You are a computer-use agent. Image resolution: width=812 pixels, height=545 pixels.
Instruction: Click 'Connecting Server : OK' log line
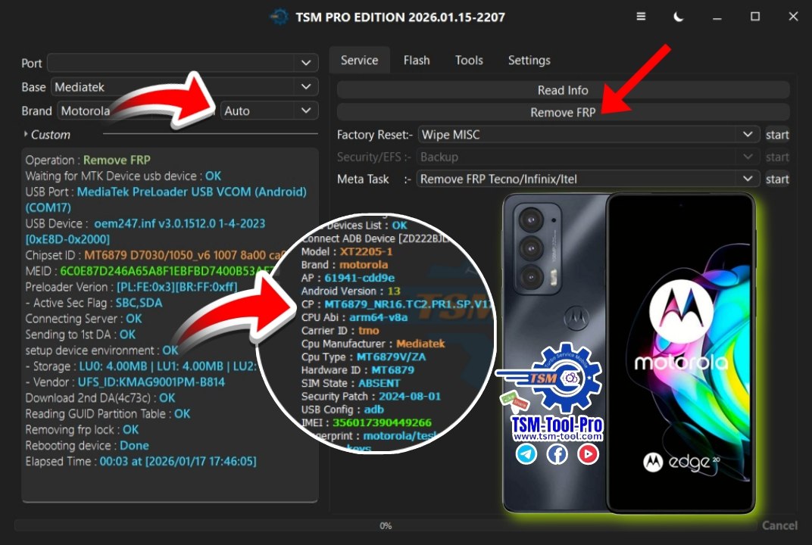coord(83,319)
